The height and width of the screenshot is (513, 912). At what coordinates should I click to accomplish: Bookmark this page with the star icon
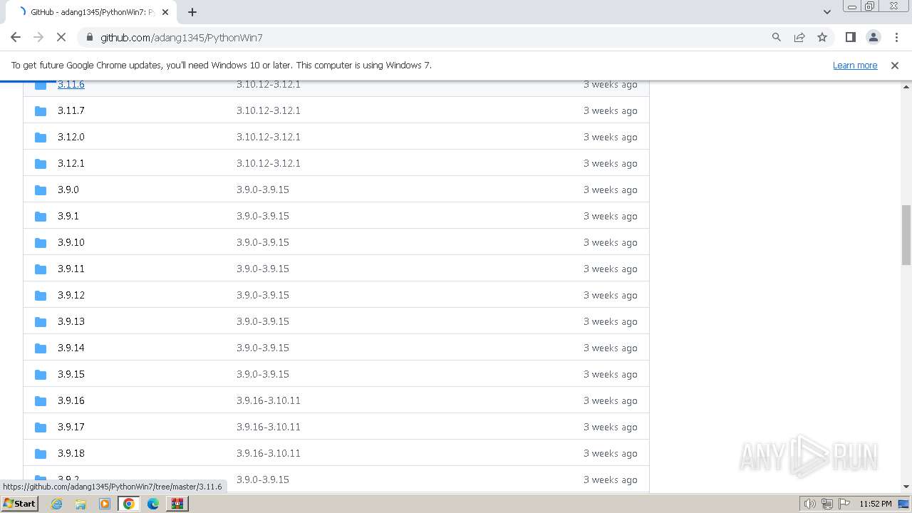[x=822, y=37]
